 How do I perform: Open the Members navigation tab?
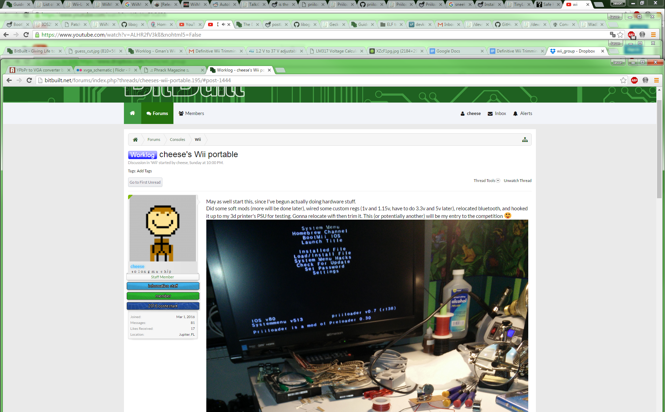click(191, 113)
